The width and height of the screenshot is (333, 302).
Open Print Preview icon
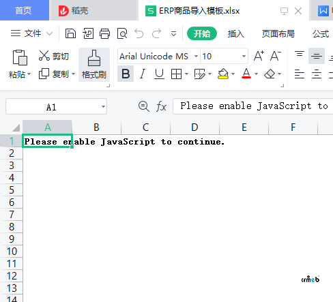(x=122, y=33)
